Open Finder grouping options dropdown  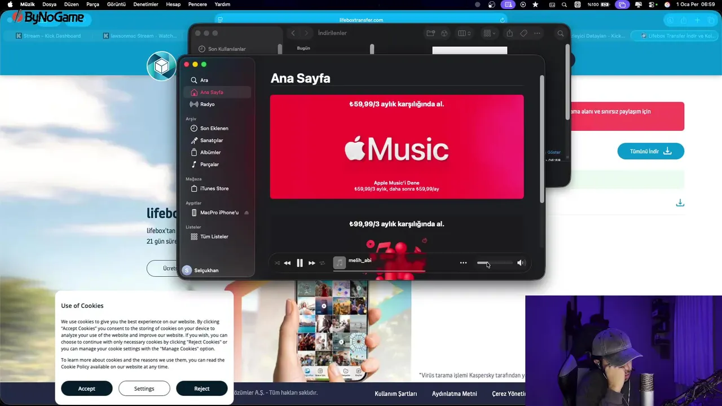tap(490, 33)
